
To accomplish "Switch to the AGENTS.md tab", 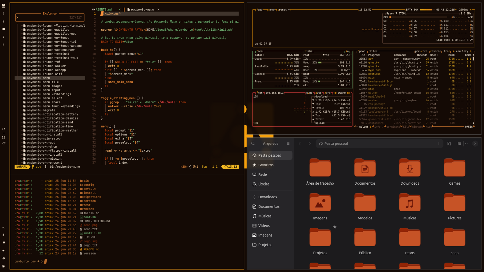I will click(104, 9).
